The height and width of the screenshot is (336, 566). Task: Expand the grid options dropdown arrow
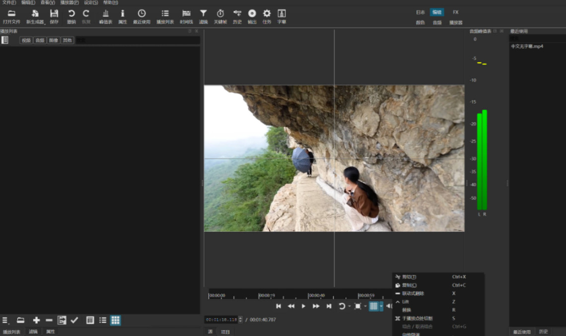click(381, 306)
